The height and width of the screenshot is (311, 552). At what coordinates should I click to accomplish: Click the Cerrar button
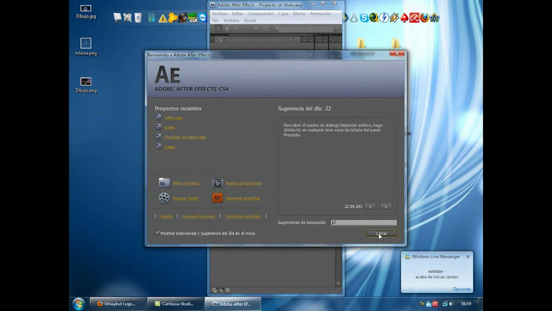click(x=381, y=233)
